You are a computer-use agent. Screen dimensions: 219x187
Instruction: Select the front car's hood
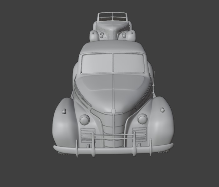coord(113,92)
